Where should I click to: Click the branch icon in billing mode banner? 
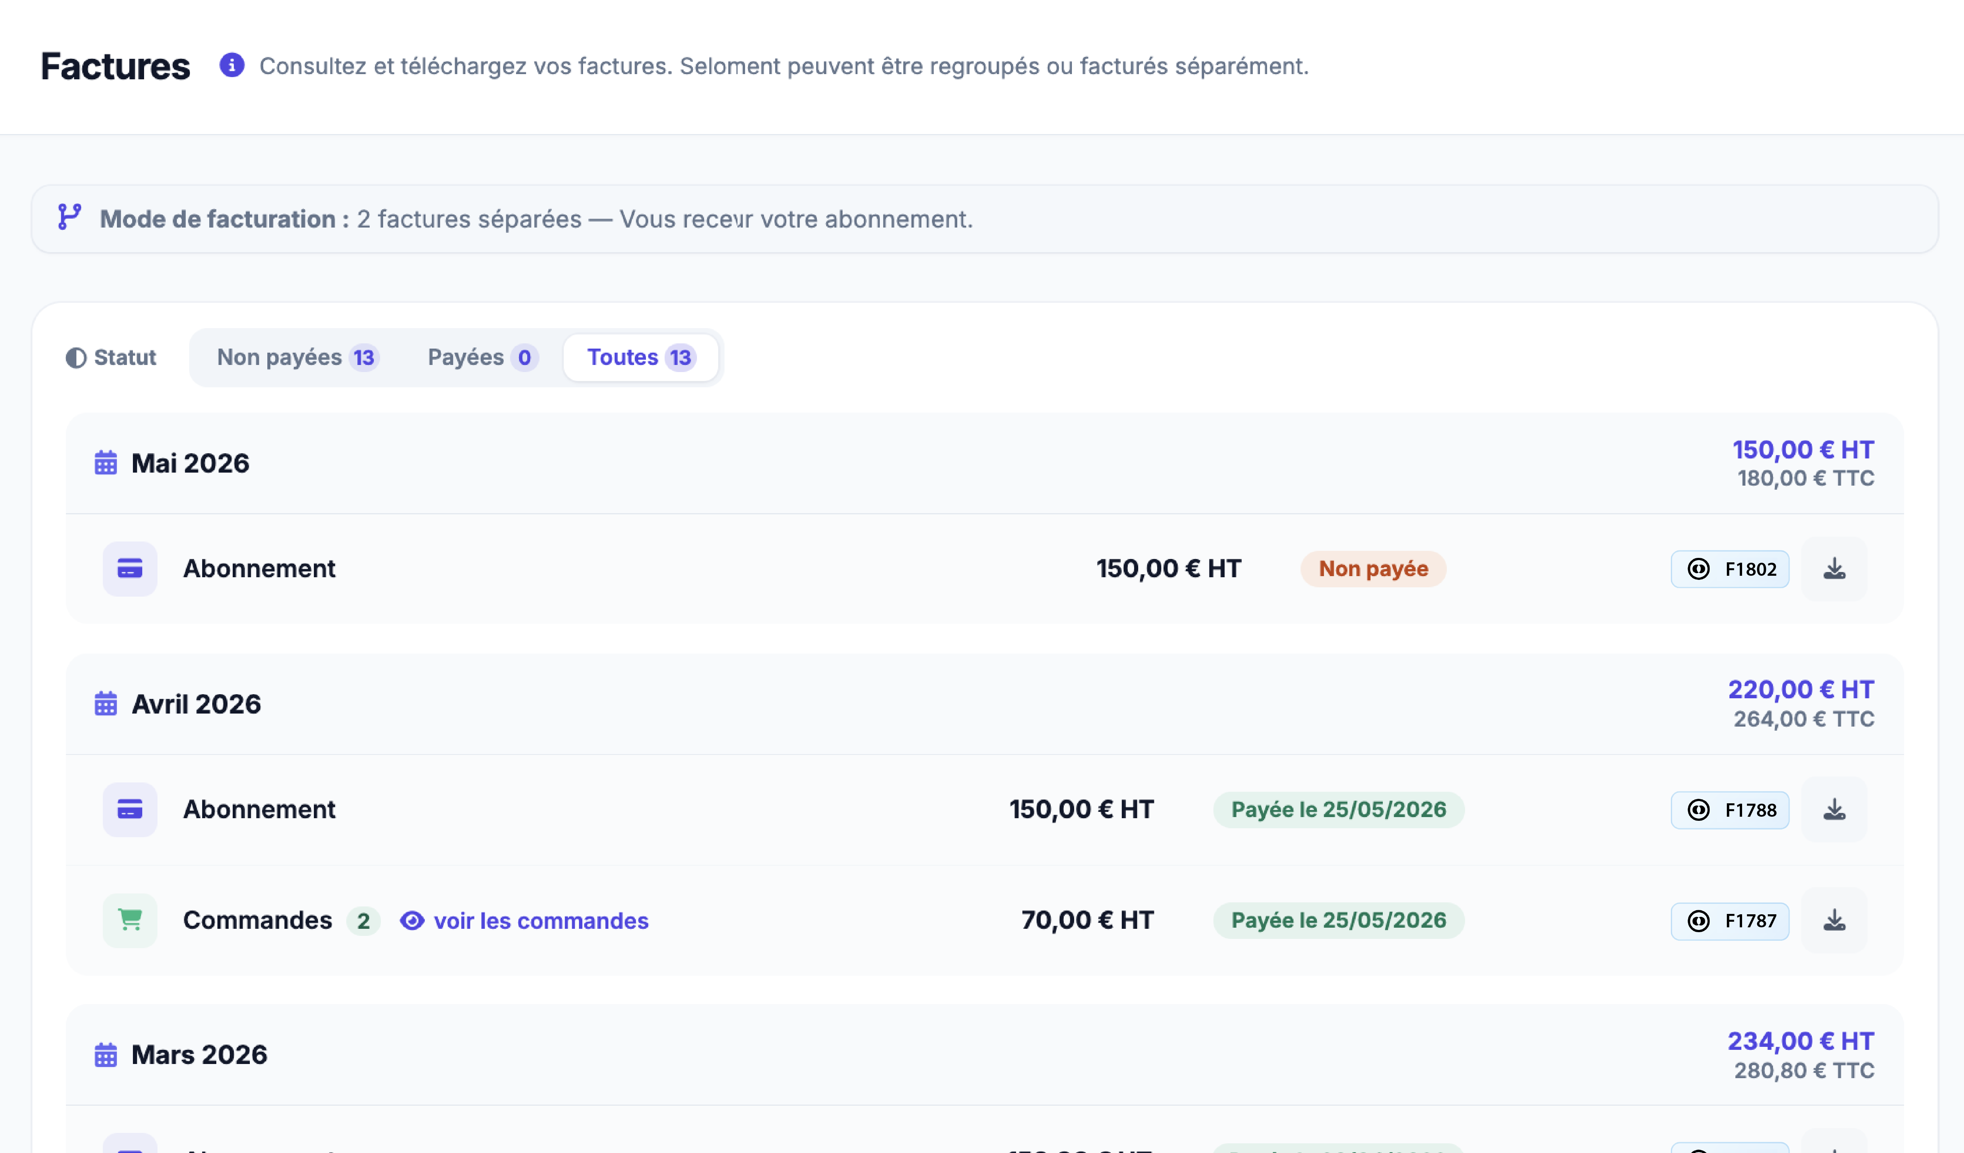tap(69, 217)
